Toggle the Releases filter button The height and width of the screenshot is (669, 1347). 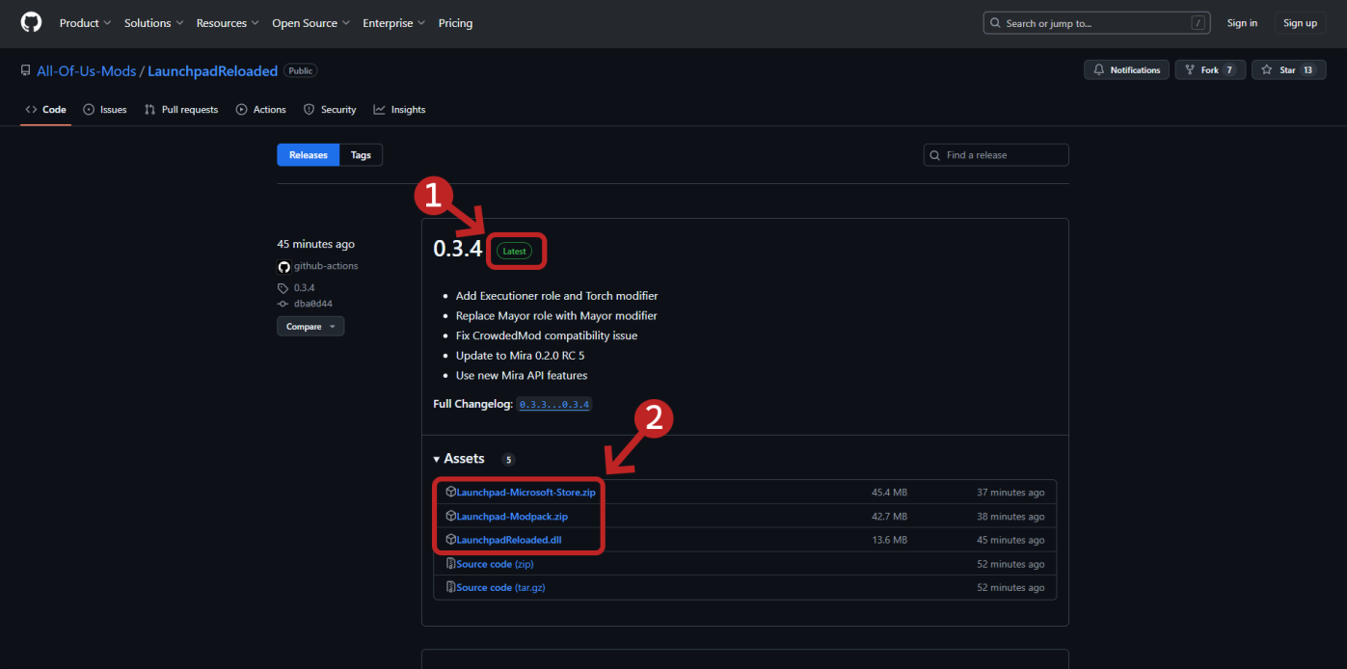point(308,154)
